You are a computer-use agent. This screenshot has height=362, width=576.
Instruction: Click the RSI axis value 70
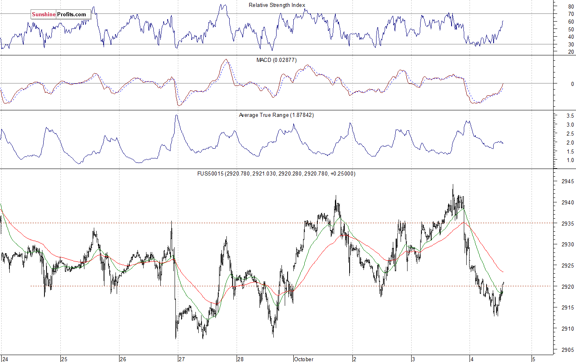tap(571, 14)
